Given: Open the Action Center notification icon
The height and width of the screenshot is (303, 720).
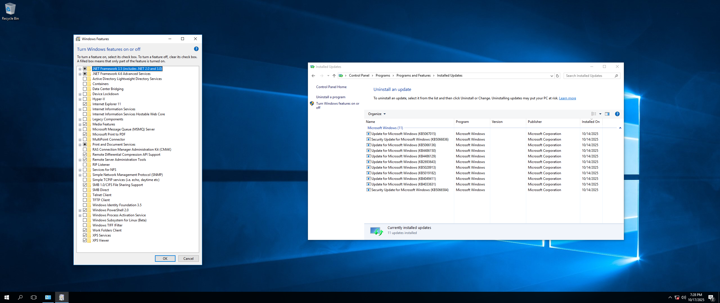Looking at the screenshot, I should click(x=711, y=297).
